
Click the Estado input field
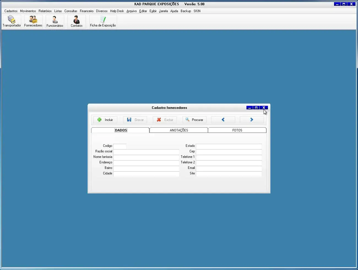229,146
